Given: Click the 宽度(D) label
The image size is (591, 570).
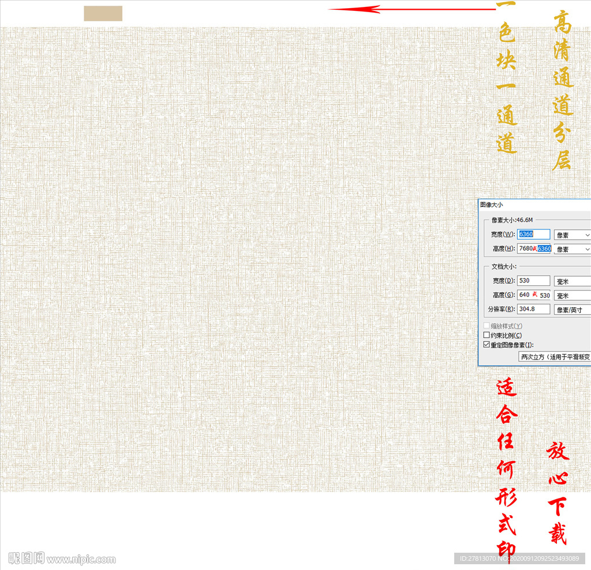Looking at the screenshot, I should click(x=504, y=281).
